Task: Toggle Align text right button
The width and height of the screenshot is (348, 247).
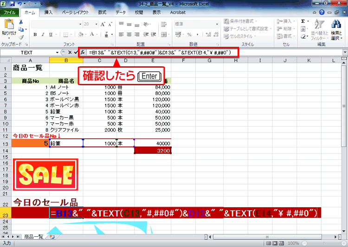Action: tap(137, 34)
